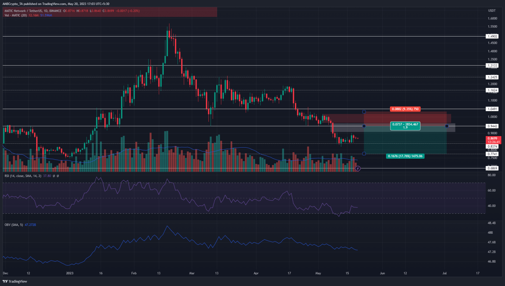Open the OBV (SMA, 5) indicator legend
Screen dimensions: 505x286
[x=14, y=225]
